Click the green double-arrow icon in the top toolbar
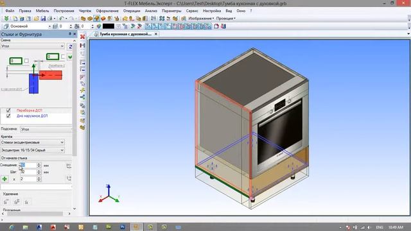This screenshot has width=411, height=231. click(x=6, y=19)
